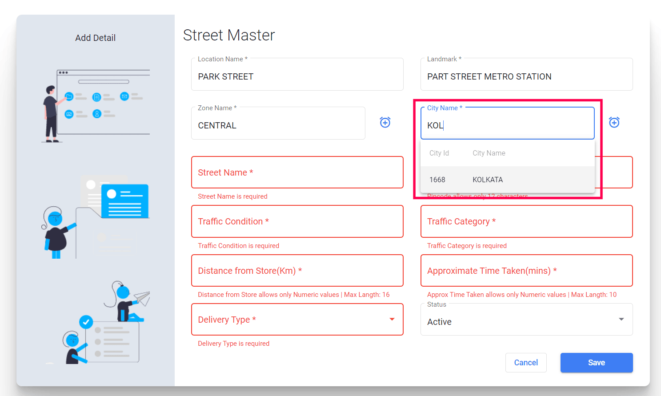
Task: Select the Traffic Category field
Action: pos(526,221)
